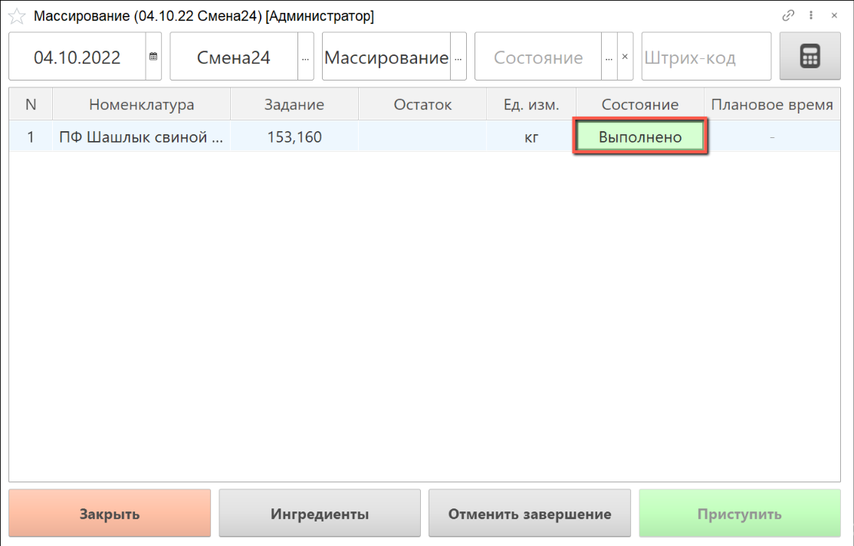The image size is (854, 546).
Task: Click the Закрыть button
Action: [x=110, y=514]
